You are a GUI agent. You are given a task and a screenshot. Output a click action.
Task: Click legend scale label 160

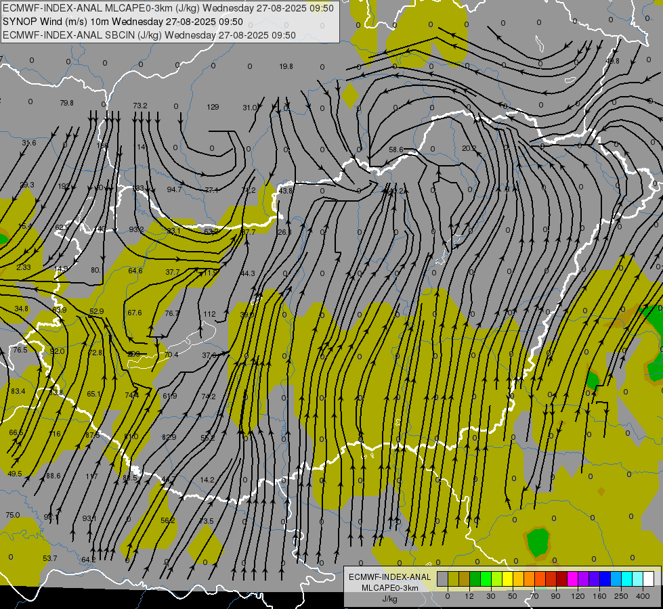coord(599,596)
